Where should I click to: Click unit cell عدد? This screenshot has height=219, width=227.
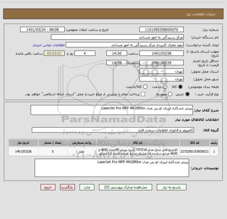point(82,151)
